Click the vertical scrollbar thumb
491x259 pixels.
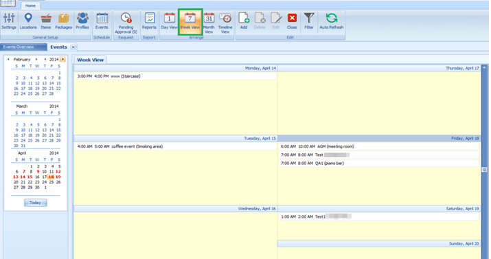click(484, 170)
